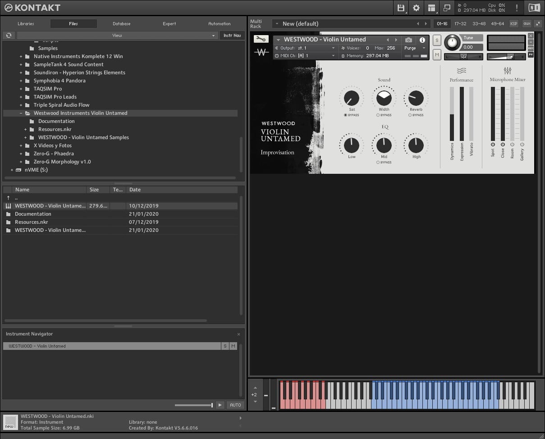This screenshot has height=439, width=545.
Task: Open the View dropdown in the browser
Action: [117, 35]
